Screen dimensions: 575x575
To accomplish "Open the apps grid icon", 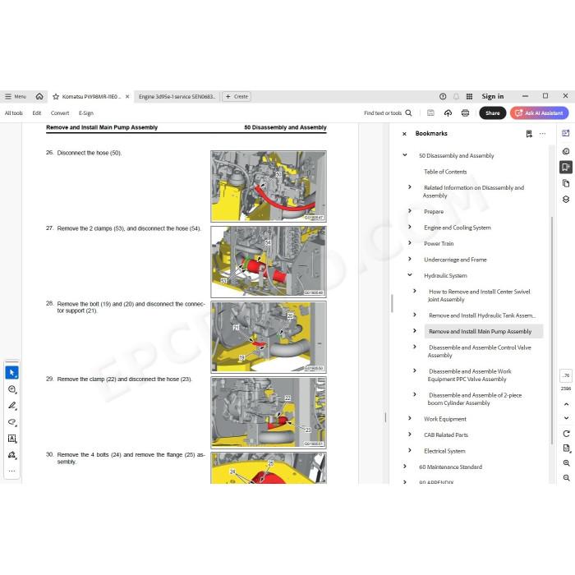I will [469, 96].
